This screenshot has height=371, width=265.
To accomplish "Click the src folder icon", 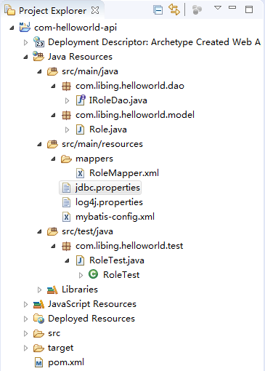I will pyautogui.click(x=38, y=334).
